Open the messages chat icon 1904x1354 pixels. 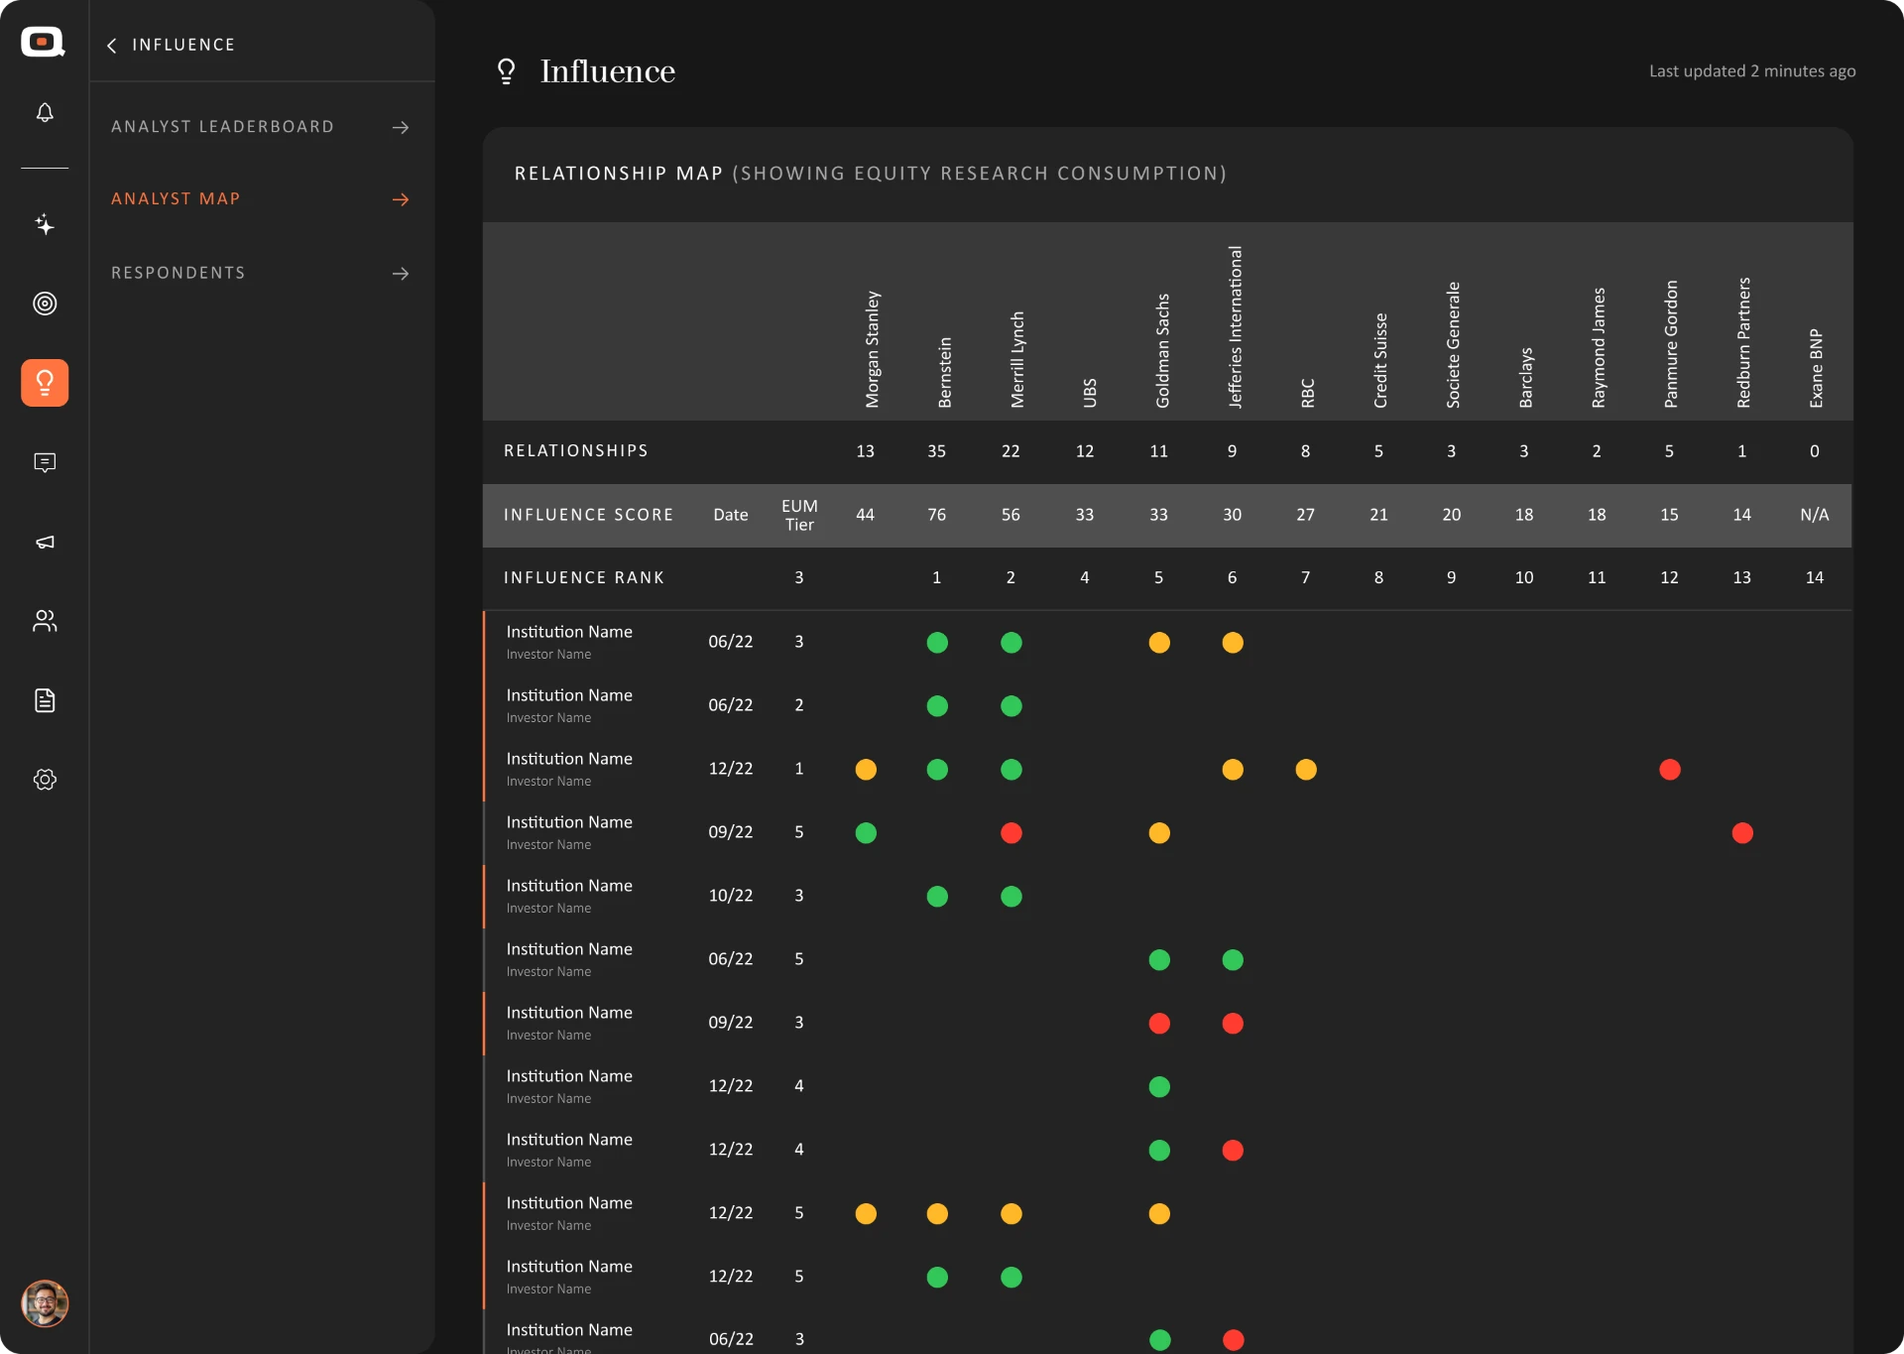(45, 462)
